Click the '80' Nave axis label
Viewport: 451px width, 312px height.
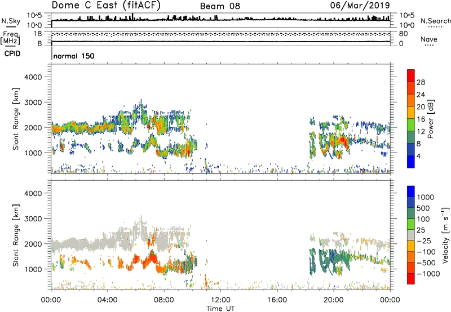[x=404, y=34]
